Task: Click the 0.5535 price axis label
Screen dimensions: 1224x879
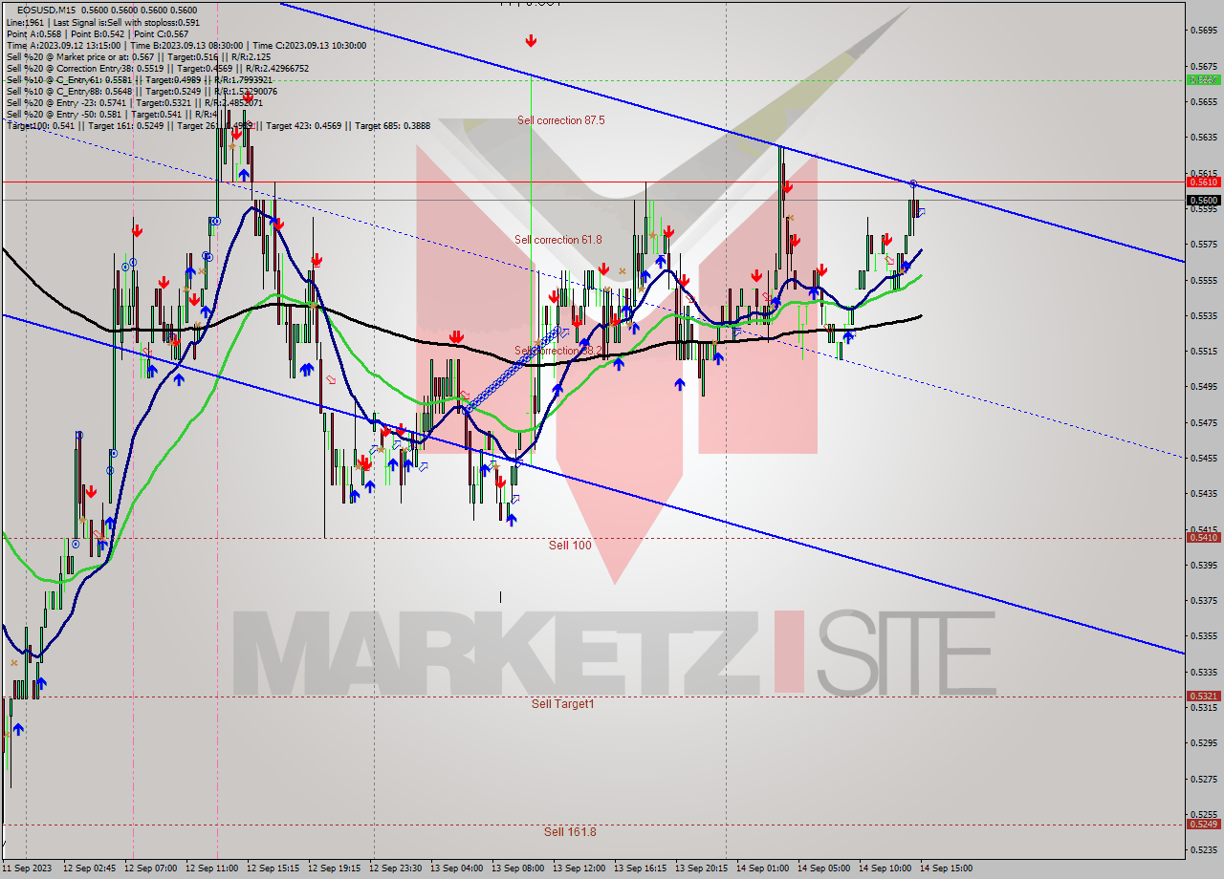Action: pos(1203,315)
